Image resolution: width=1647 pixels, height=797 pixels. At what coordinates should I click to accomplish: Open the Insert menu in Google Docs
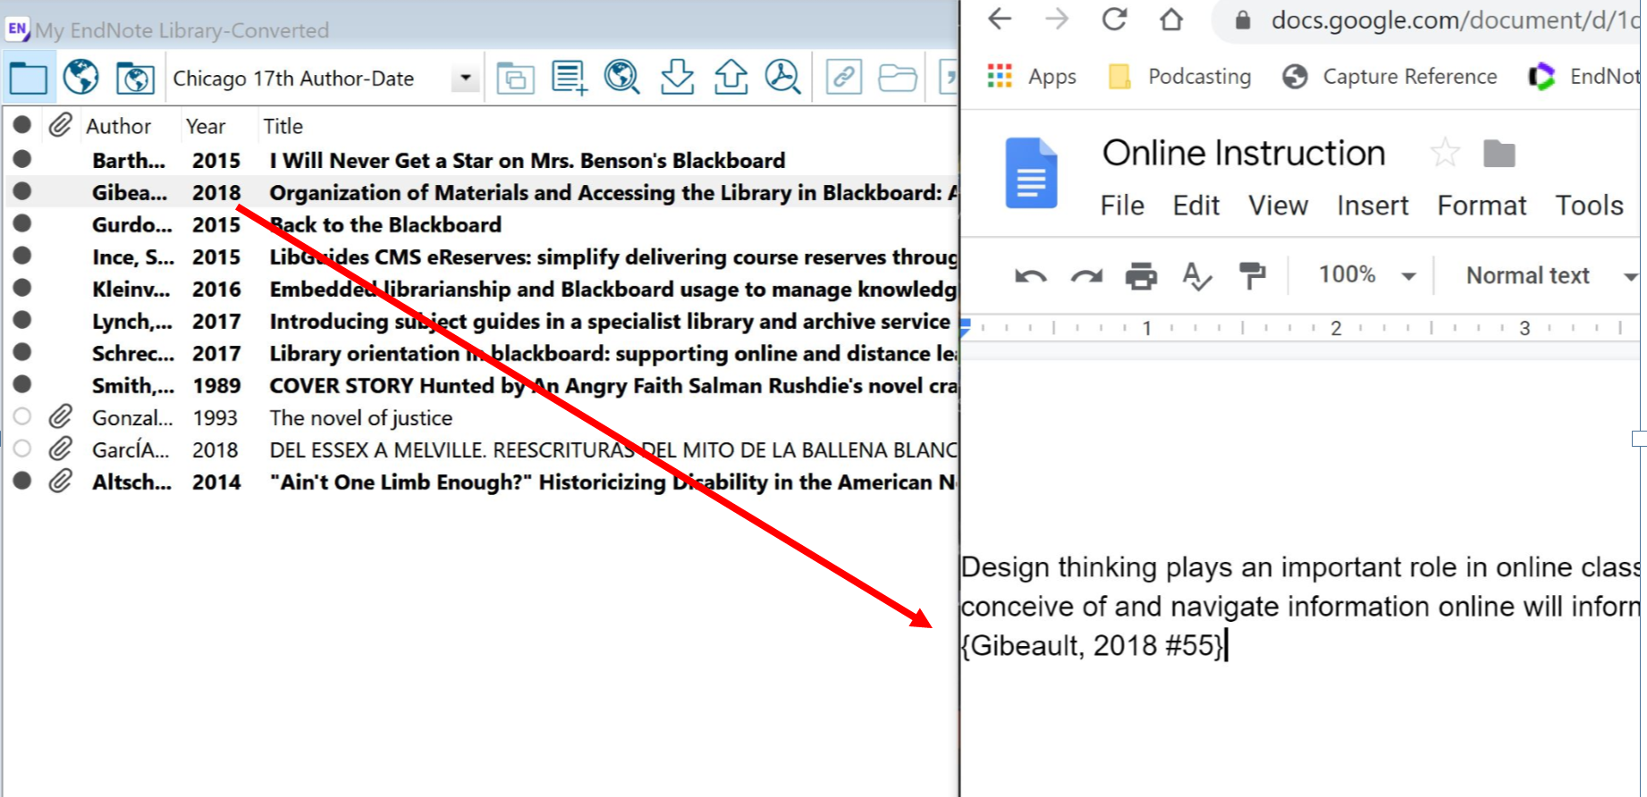1372,206
